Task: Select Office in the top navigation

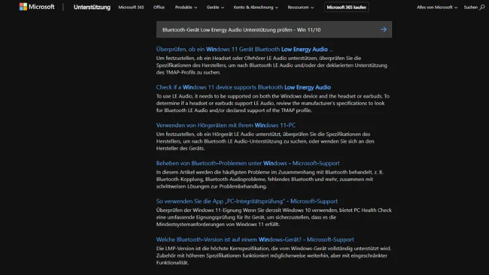Action: tap(158, 7)
